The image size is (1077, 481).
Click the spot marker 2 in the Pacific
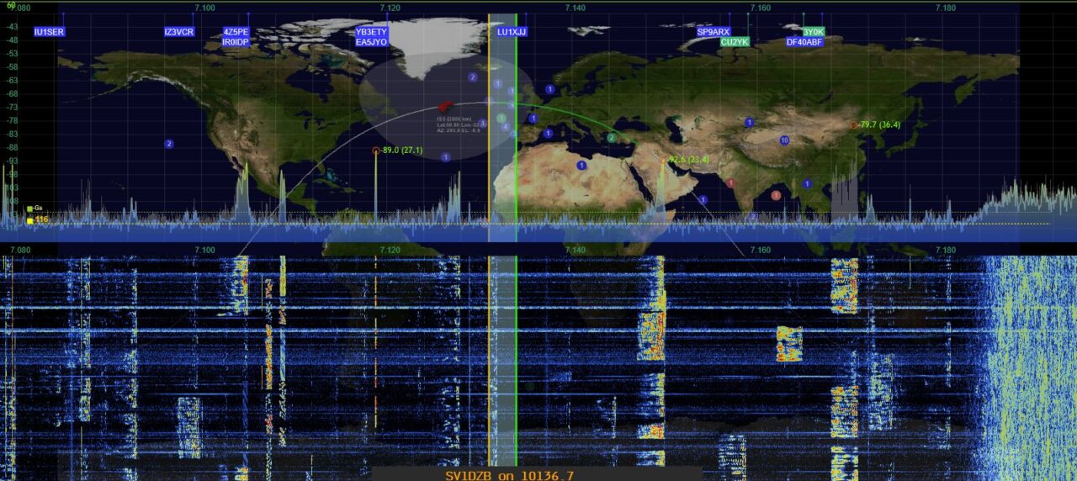coord(169,144)
